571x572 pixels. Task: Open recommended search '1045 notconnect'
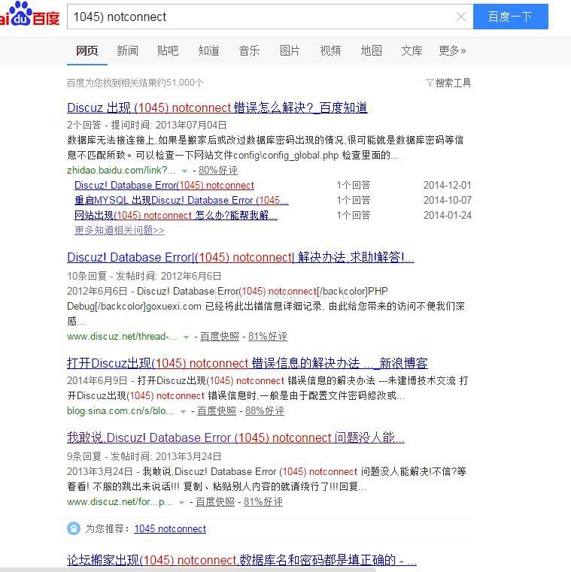(x=170, y=528)
